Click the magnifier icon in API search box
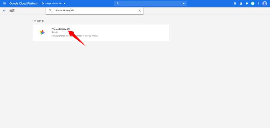270x128 pixels. (50, 11)
